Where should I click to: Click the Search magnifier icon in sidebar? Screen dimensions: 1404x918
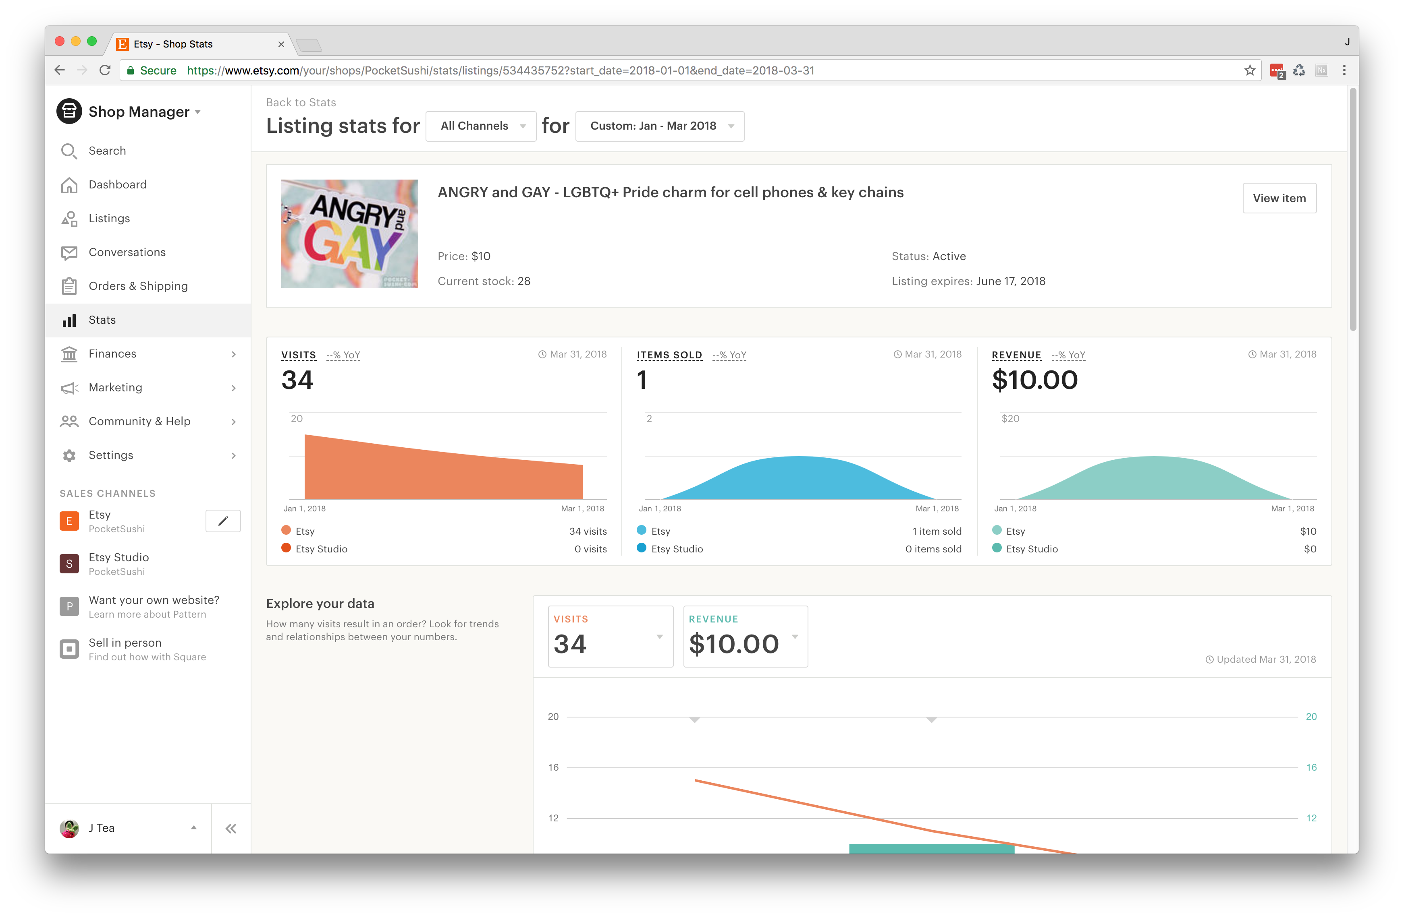coord(69,151)
